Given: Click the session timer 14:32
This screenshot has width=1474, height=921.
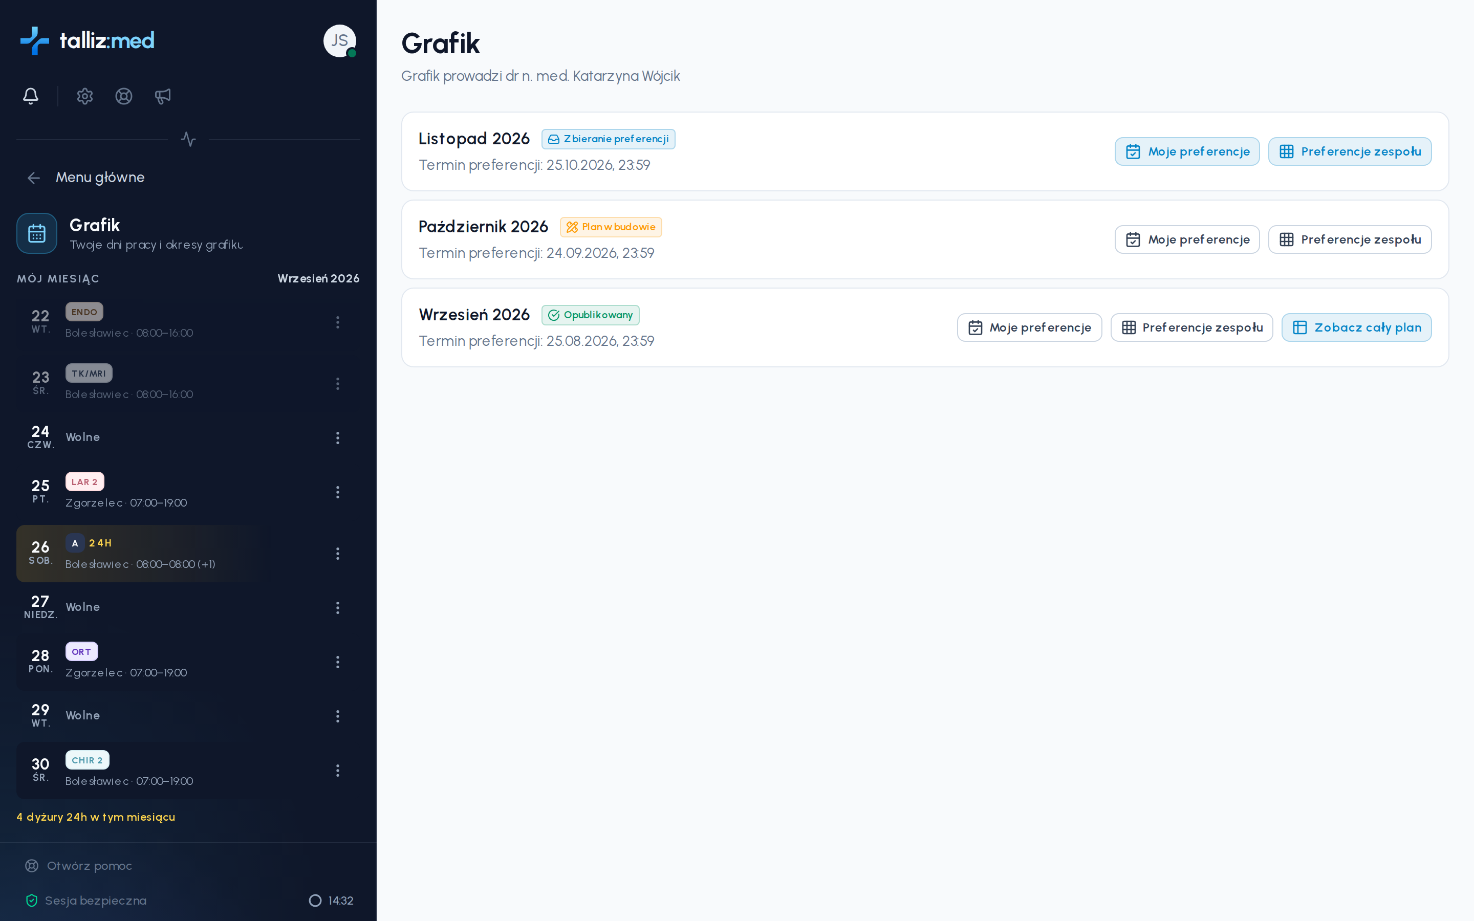Looking at the screenshot, I should point(331,901).
